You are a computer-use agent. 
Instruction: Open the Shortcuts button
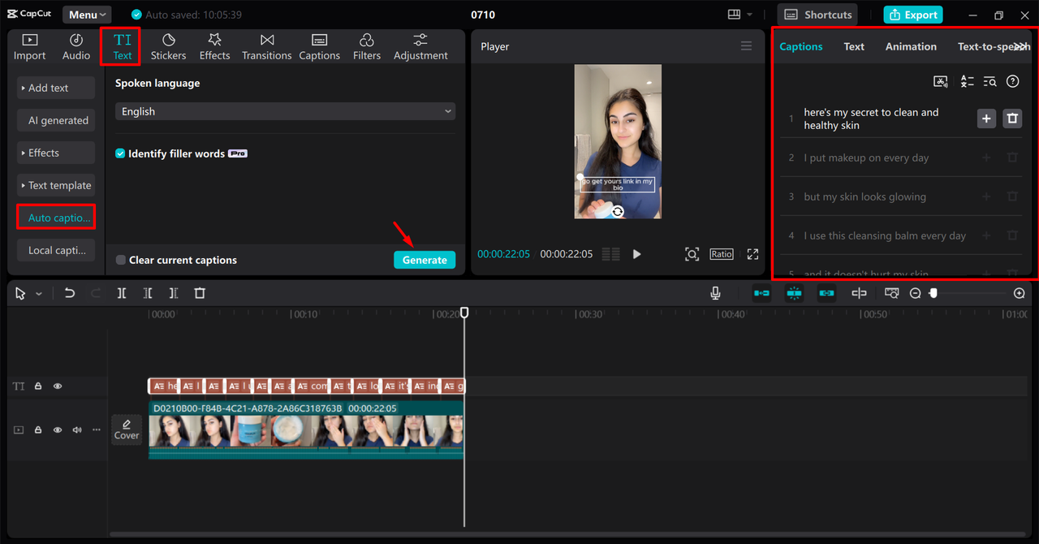point(818,15)
